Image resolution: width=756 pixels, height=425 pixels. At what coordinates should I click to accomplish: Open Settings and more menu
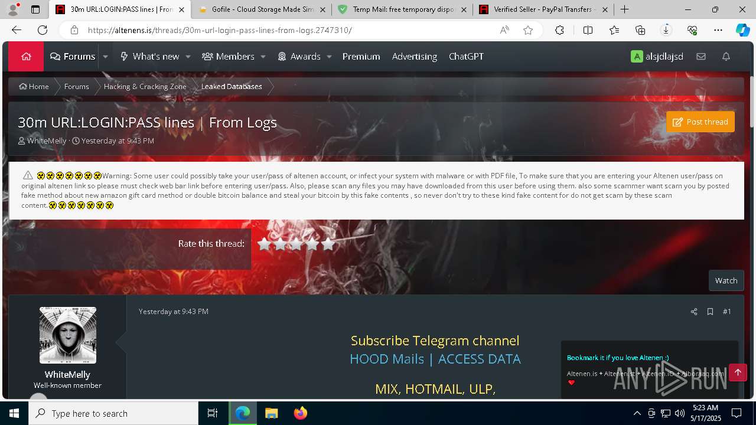click(718, 30)
